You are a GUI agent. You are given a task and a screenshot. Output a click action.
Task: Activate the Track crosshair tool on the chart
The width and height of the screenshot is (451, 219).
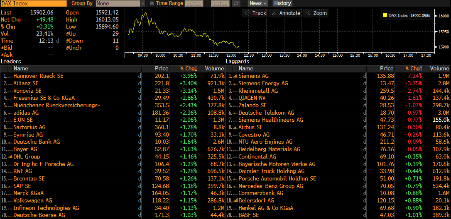(255, 13)
